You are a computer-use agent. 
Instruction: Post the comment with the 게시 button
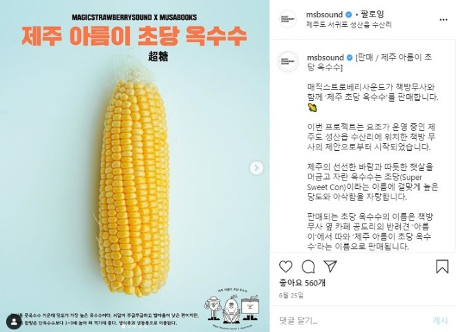(x=440, y=320)
